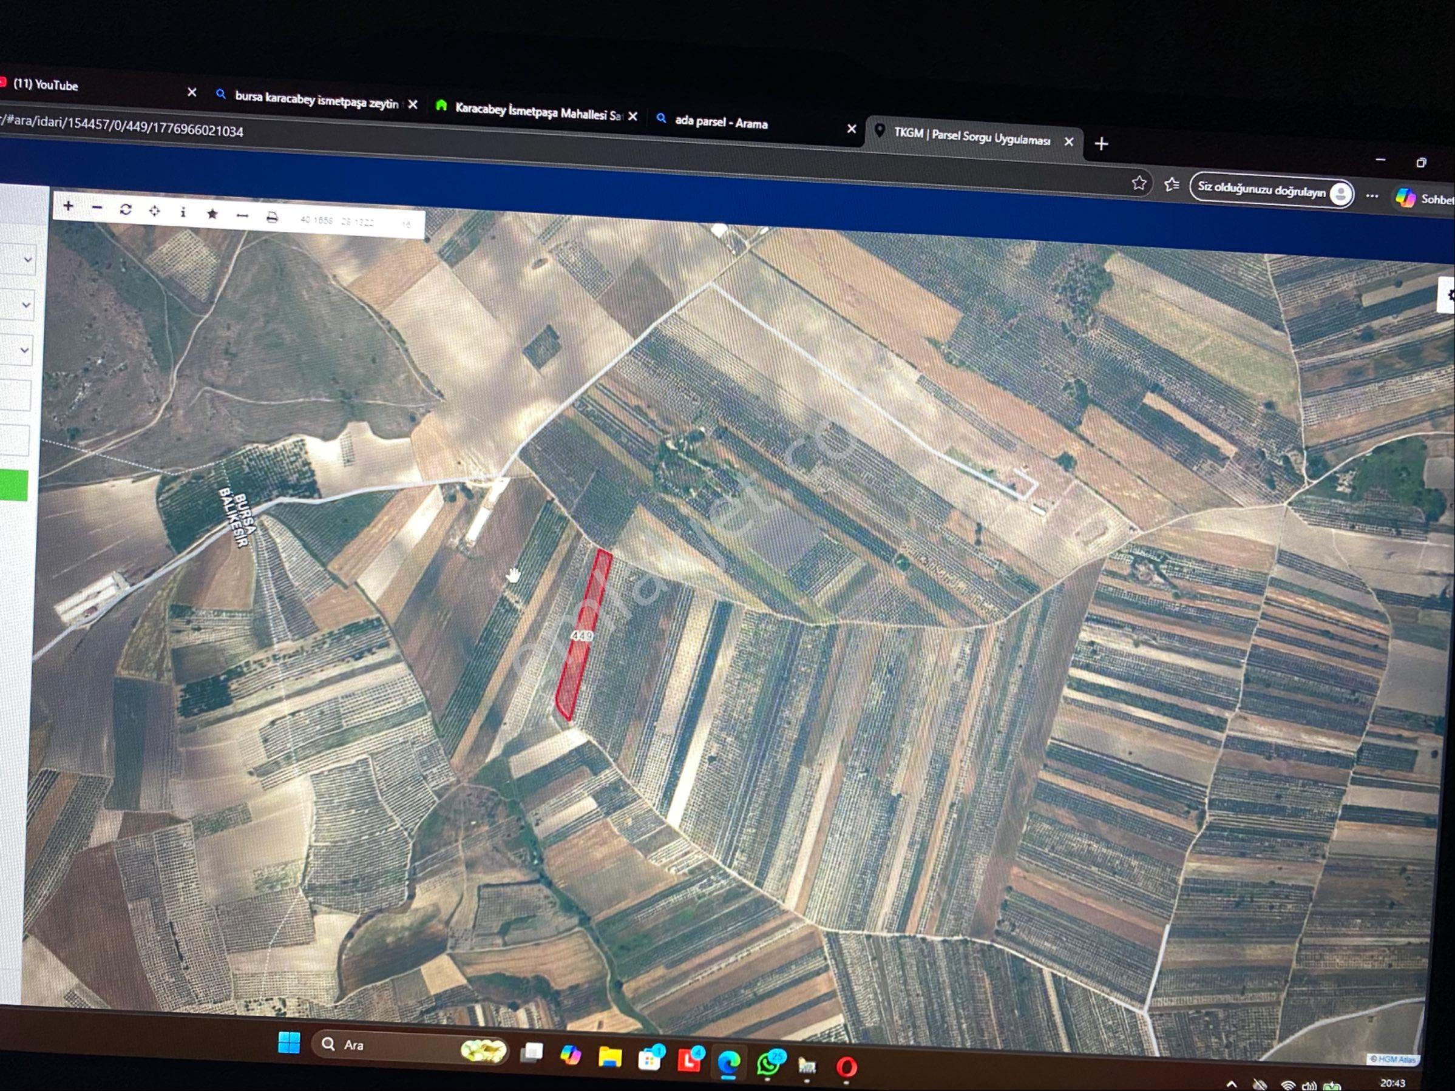Switch to the YouTube tab
The width and height of the screenshot is (1455, 1091).
[92, 86]
